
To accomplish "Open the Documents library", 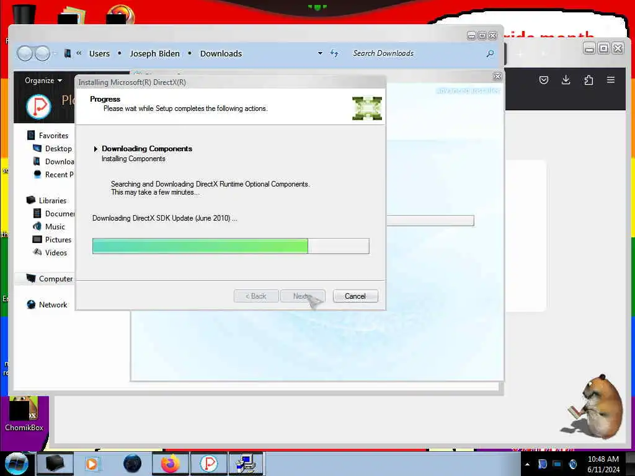I will [60, 213].
